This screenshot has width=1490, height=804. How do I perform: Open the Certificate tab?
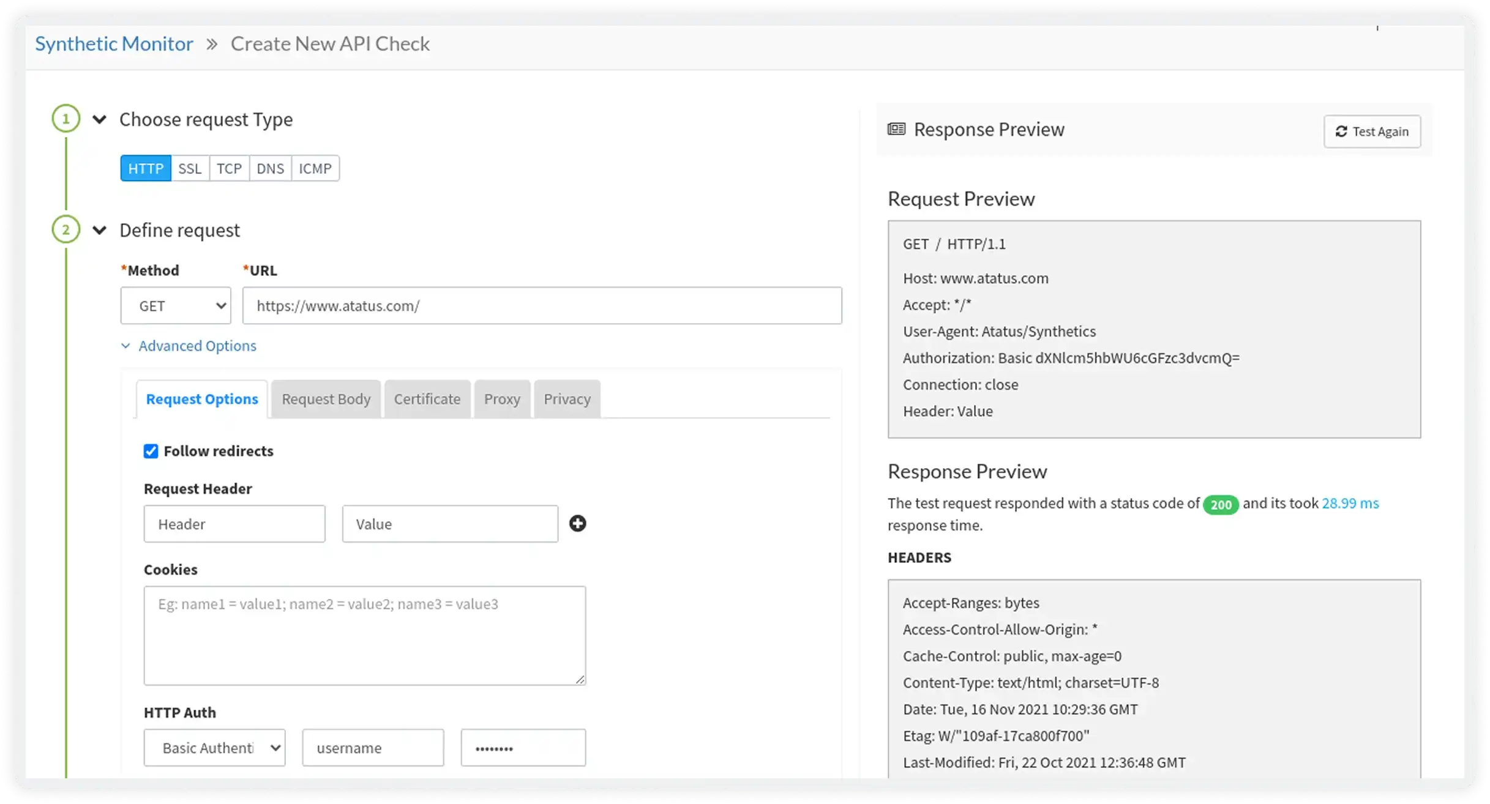427,399
